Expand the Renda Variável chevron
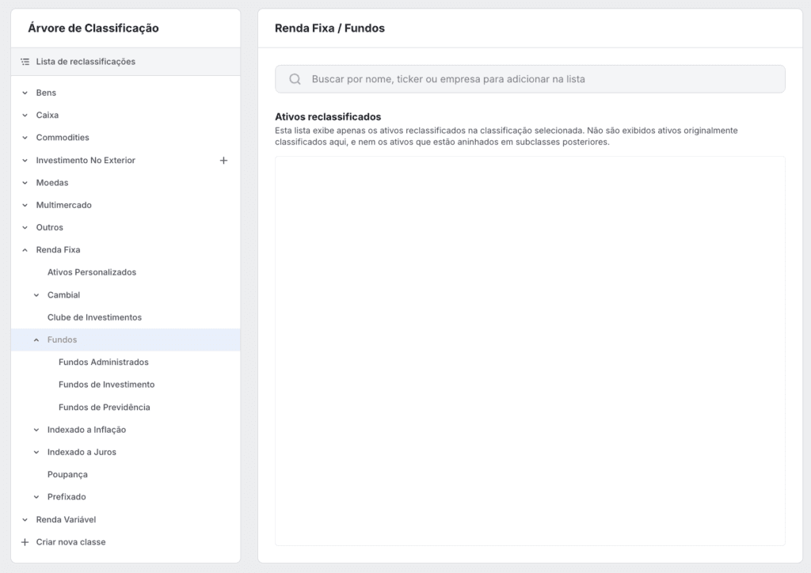 [x=25, y=520]
